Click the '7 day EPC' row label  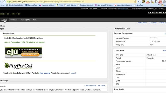click(x=120, y=45)
